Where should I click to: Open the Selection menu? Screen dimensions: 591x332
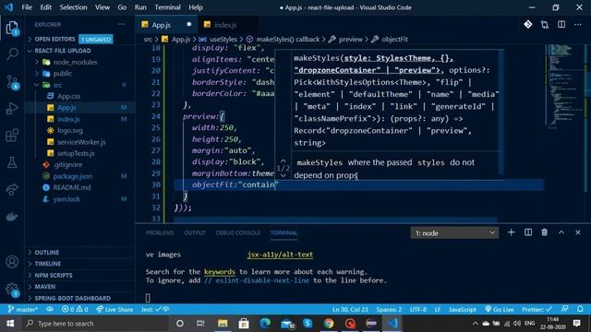pyautogui.click(x=73, y=7)
